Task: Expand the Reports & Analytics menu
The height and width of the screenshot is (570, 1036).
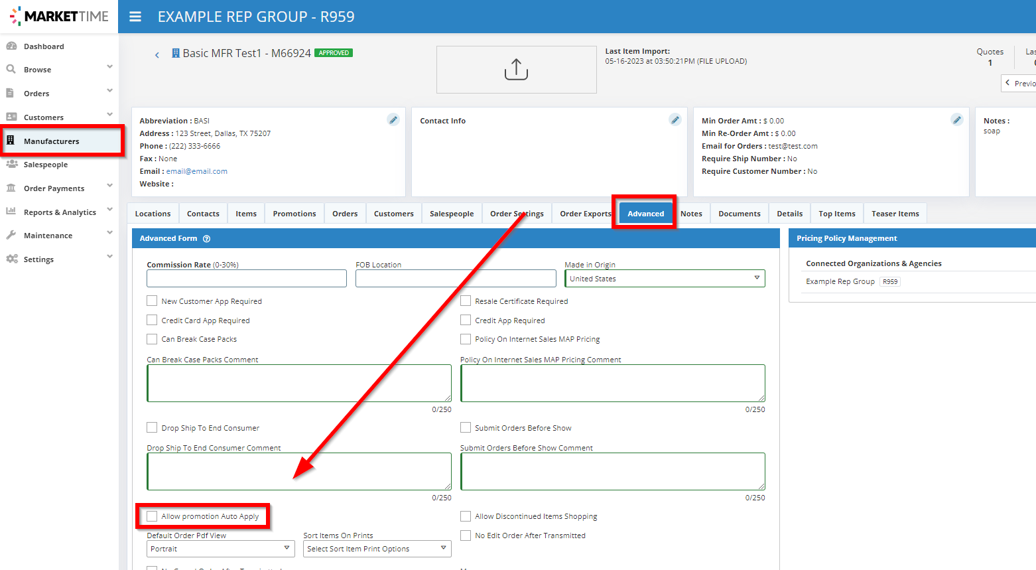Action: (109, 210)
